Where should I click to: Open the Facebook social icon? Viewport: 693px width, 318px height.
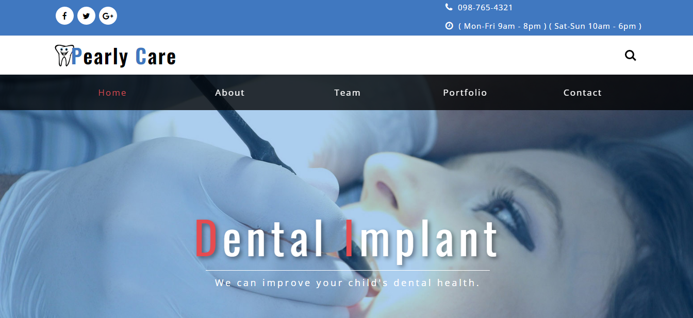(x=64, y=16)
